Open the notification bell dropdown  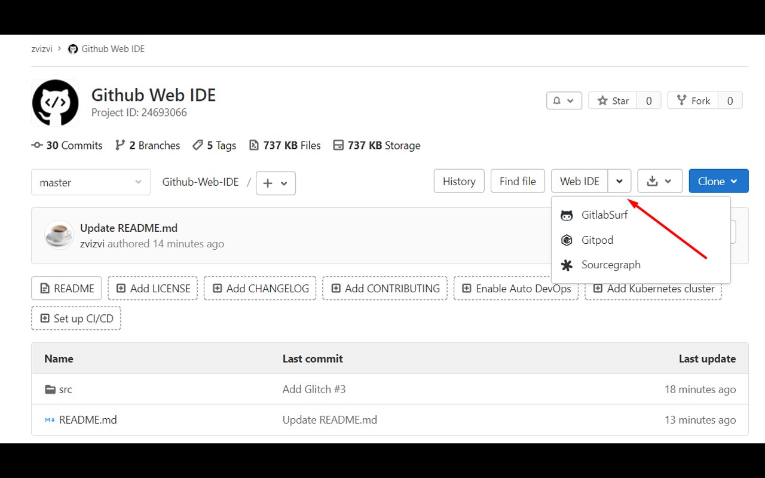[x=564, y=101]
